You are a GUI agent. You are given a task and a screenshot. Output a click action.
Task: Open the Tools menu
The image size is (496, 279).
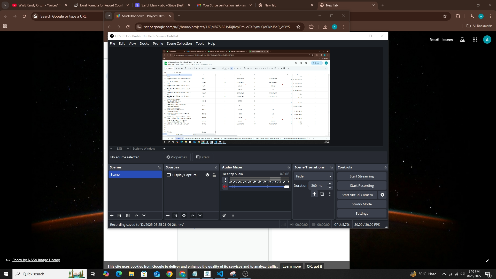point(200,43)
